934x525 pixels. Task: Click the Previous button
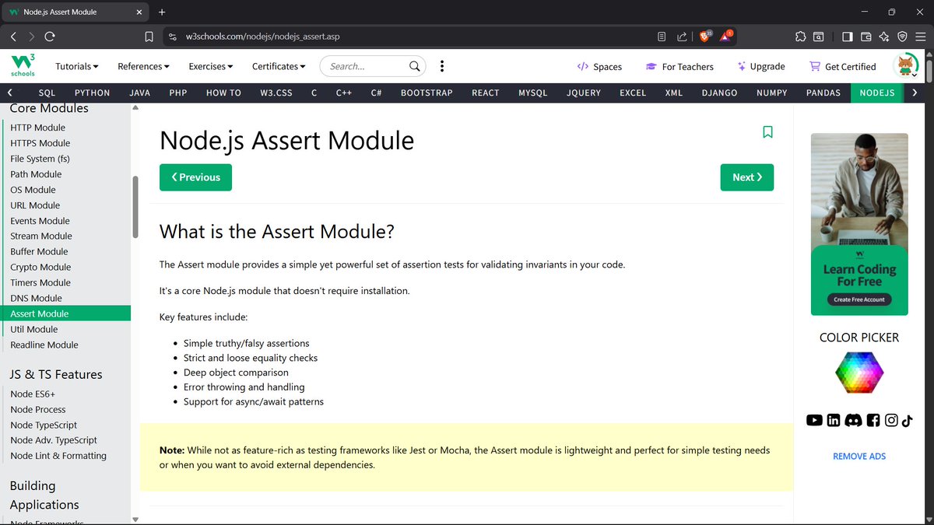click(x=195, y=177)
